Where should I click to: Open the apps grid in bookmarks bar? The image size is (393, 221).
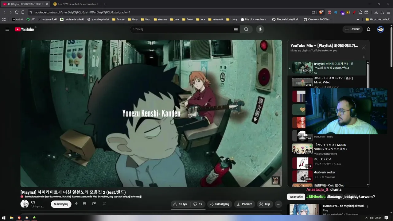(4, 19)
